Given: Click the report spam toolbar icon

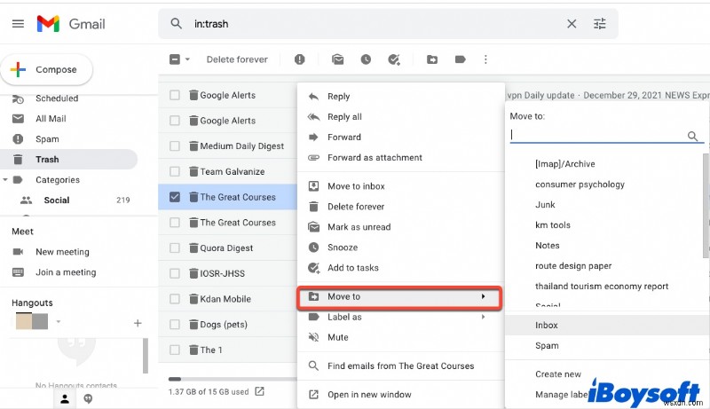Looking at the screenshot, I should point(300,59).
